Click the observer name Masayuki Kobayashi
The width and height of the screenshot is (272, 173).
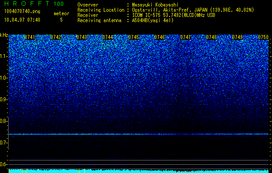[x=155, y=5]
